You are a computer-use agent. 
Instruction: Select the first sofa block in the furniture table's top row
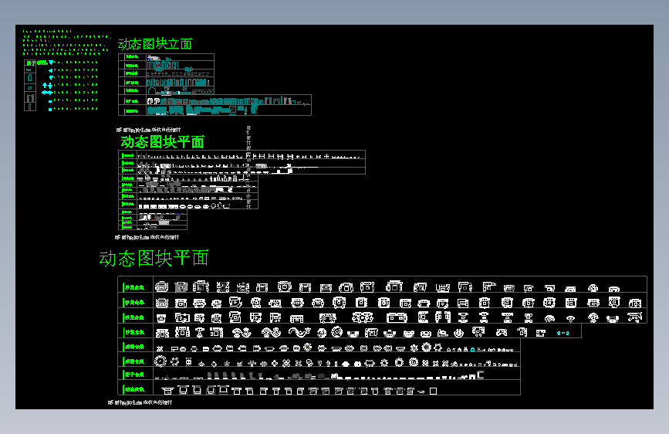tap(162, 287)
